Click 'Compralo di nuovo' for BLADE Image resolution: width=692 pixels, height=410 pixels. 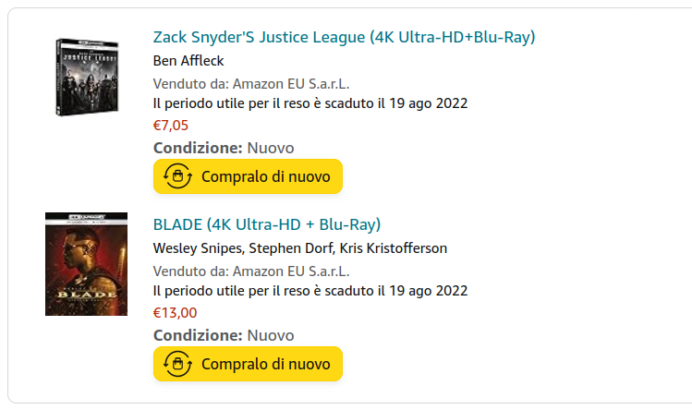click(x=248, y=364)
